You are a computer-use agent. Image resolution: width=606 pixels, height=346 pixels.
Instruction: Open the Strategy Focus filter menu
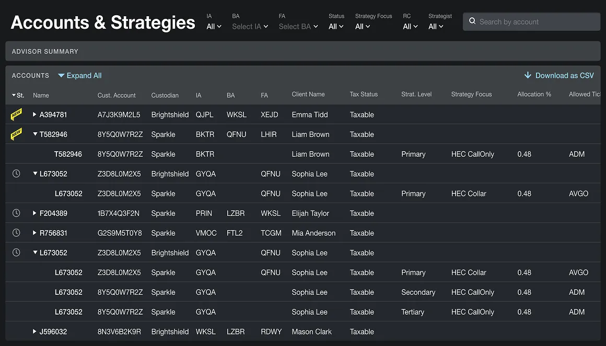(363, 26)
